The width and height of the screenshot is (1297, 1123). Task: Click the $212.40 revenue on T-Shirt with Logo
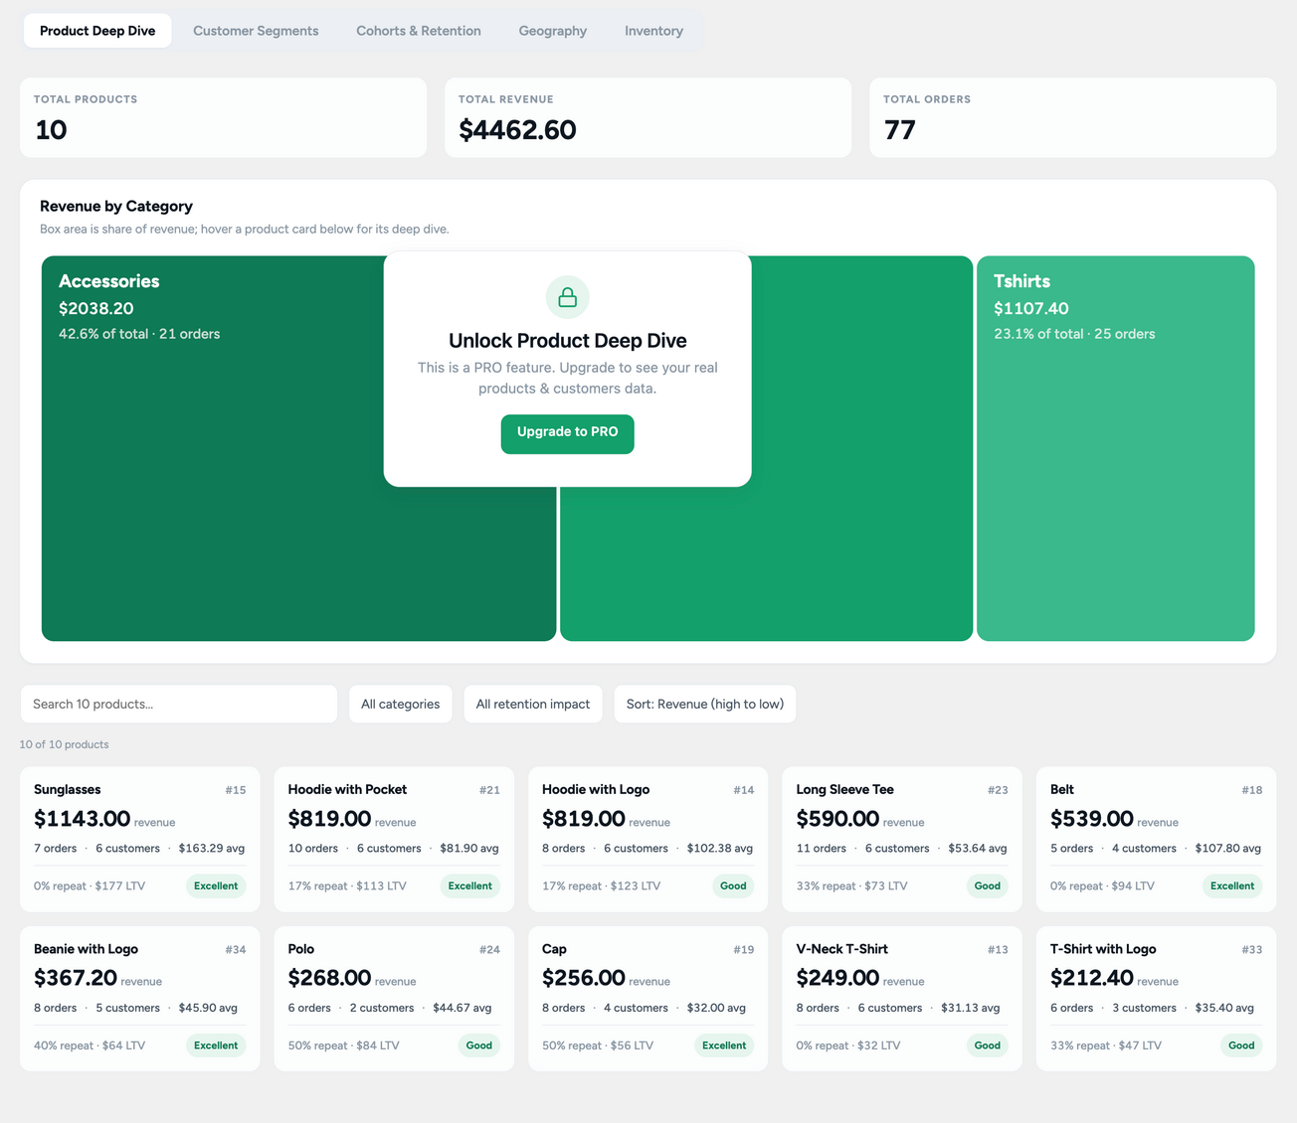coord(1092,978)
